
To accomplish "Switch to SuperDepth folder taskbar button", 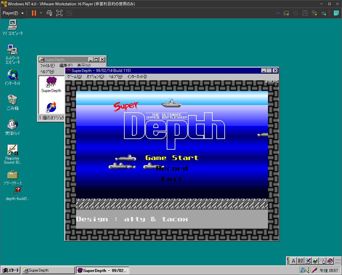I will [x=48, y=270].
